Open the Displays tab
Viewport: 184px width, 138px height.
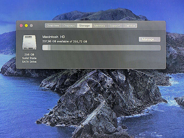(x=69, y=25)
